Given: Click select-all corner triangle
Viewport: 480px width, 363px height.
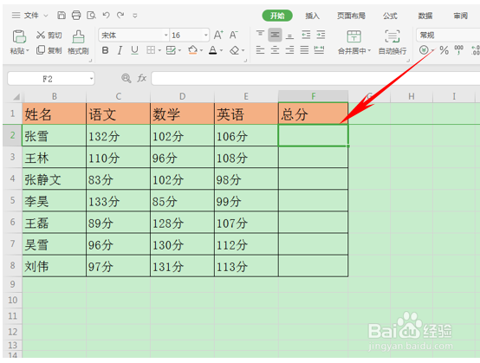Looking at the screenshot, I should 16,97.
